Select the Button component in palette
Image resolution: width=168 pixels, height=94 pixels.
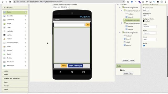click(15, 12)
